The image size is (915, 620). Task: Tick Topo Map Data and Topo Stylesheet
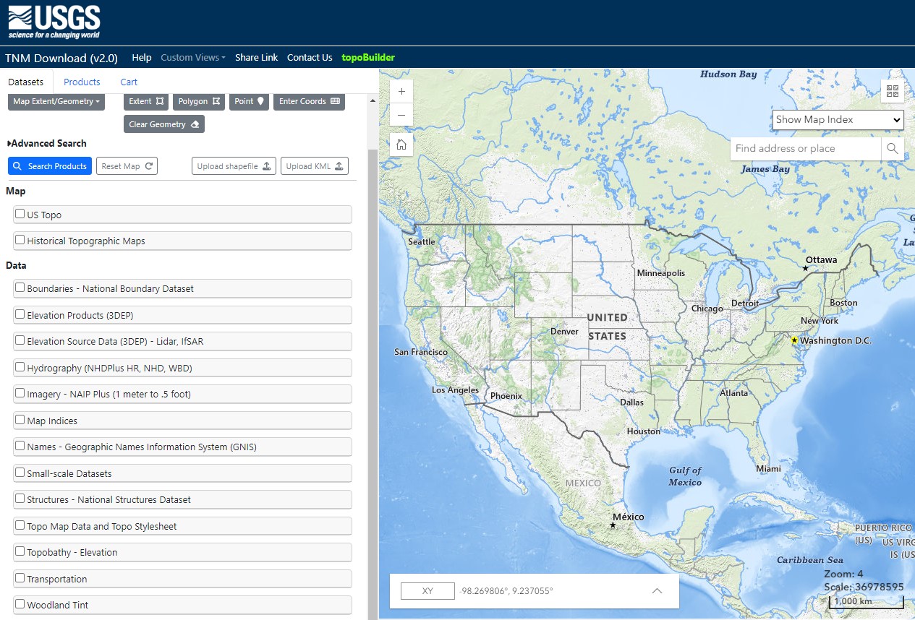coord(20,525)
